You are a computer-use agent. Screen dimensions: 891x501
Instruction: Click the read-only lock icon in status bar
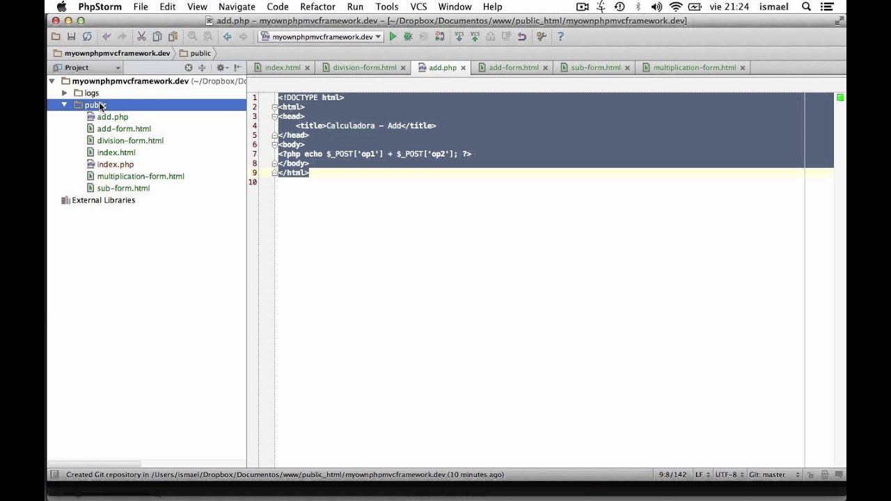click(x=810, y=475)
